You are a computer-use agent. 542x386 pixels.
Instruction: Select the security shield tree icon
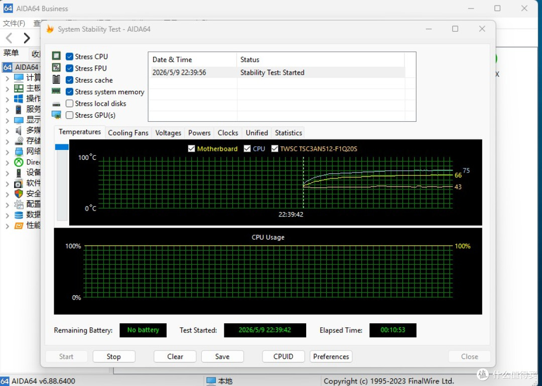click(x=19, y=194)
